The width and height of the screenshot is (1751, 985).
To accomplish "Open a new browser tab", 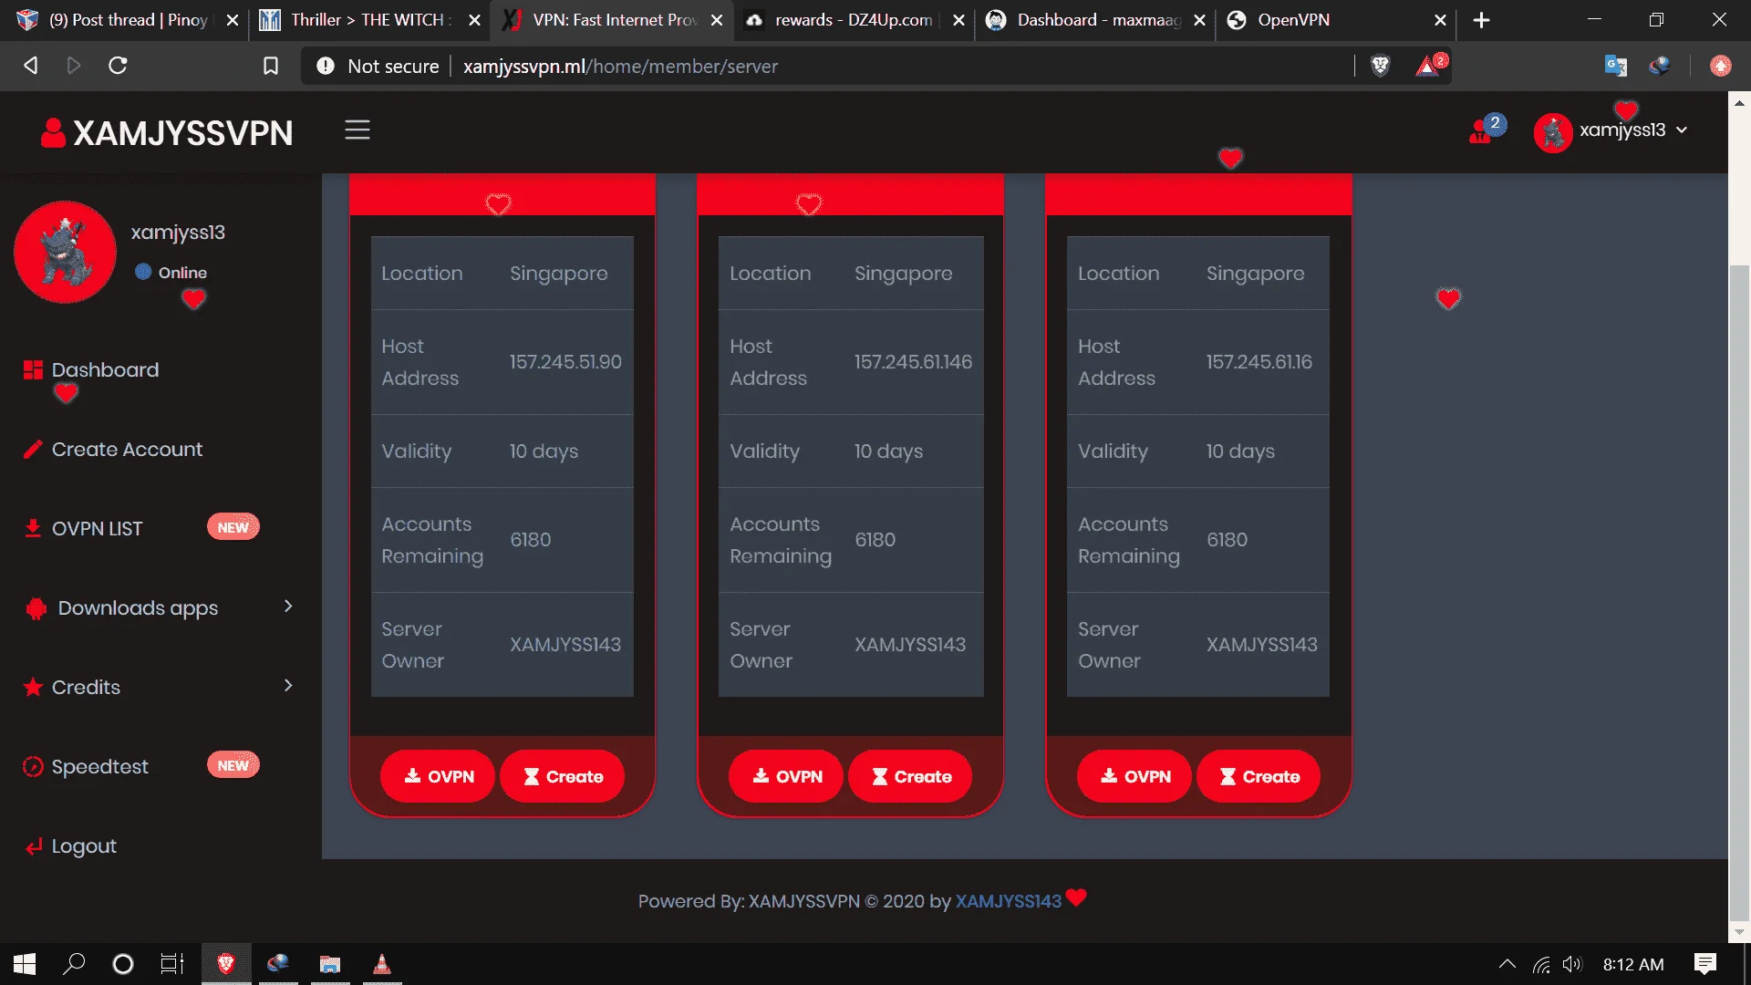I will 1481,20.
